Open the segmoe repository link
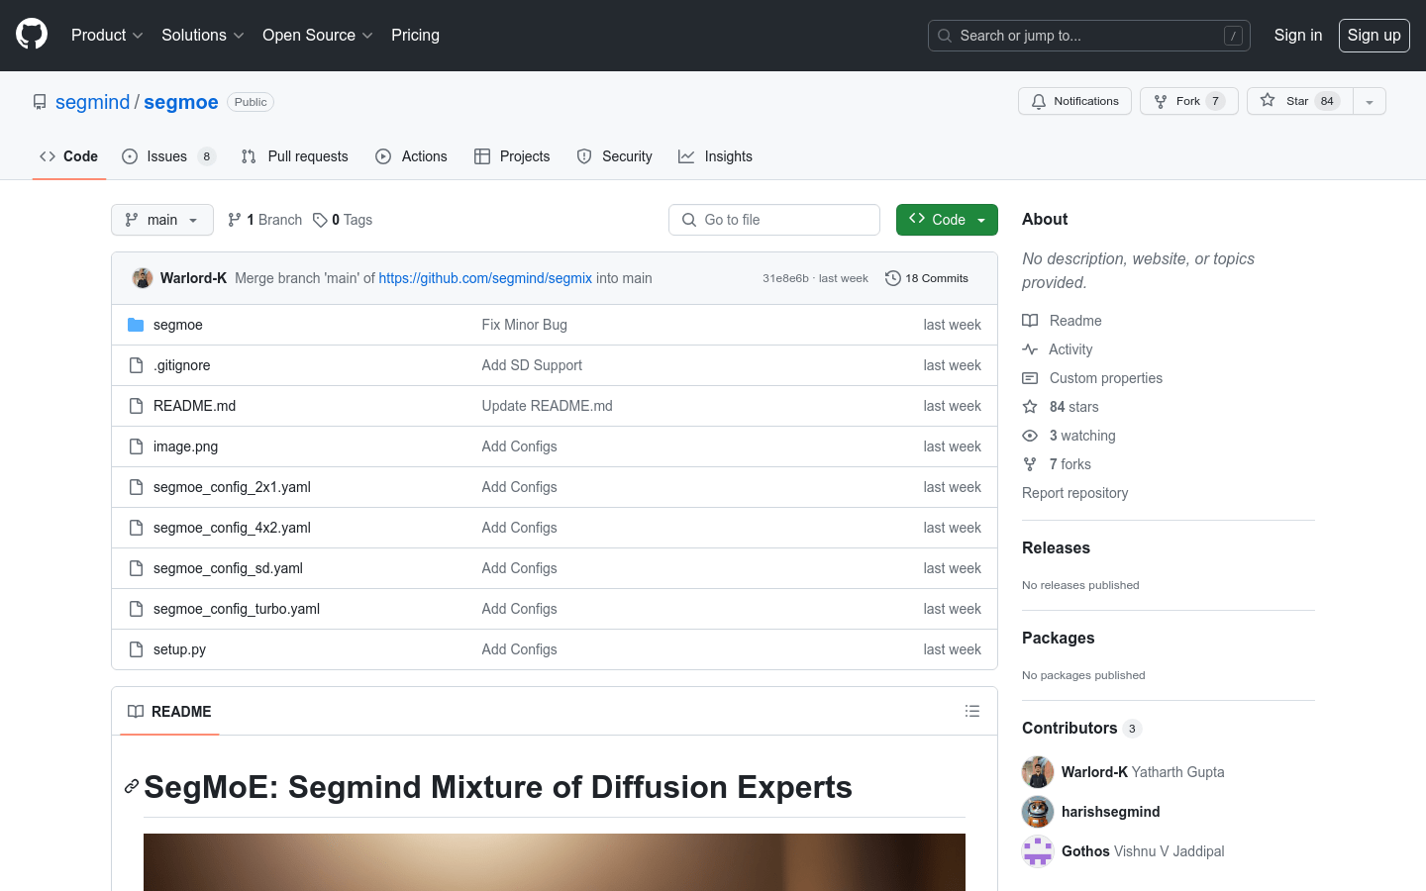 coord(181,102)
